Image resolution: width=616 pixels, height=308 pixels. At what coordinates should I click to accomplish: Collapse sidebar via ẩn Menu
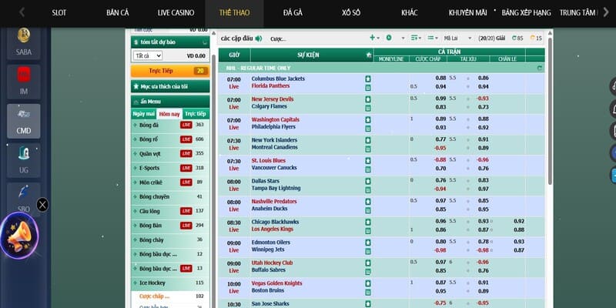pyautogui.click(x=170, y=102)
